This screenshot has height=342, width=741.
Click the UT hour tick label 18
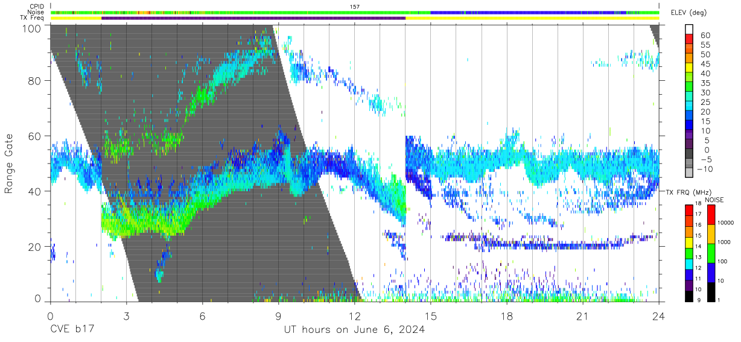506,315
